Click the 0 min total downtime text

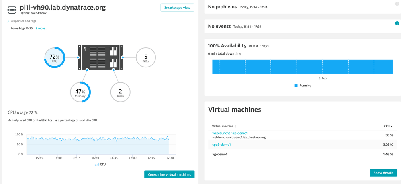pyautogui.click(x=225, y=53)
